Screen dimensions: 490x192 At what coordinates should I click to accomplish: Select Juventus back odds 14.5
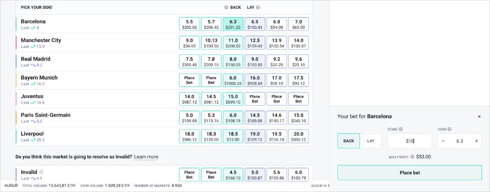(x=211, y=99)
